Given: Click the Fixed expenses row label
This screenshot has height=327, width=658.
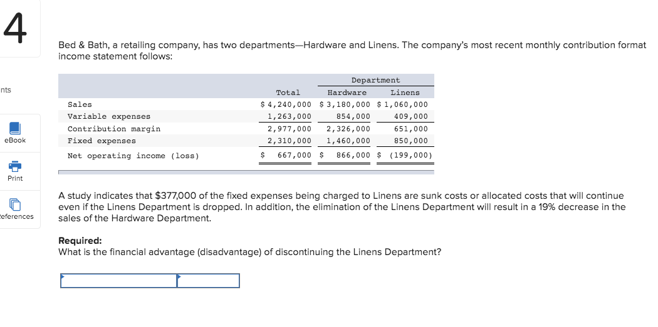Looking at the screenshot, I should click(x=102, y=141).
